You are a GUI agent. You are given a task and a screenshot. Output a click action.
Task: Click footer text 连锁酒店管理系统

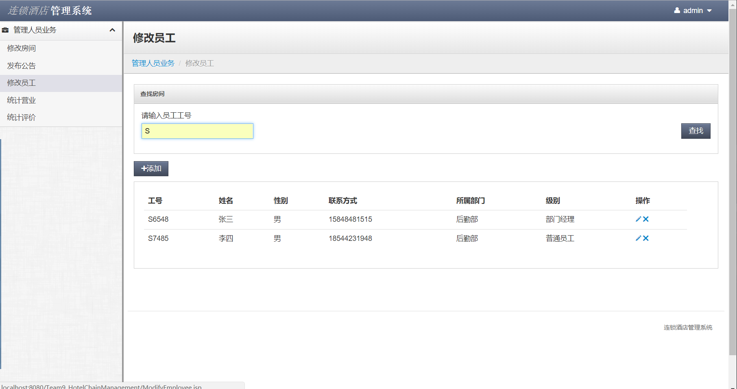click(688, 328)
